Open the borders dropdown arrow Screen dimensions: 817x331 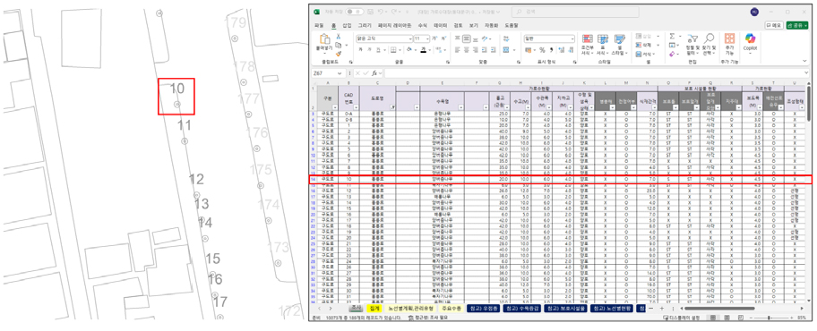coord(400,50)
